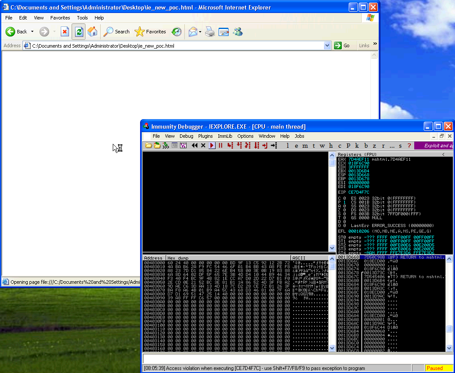Screen dimensions: 455x373
Task: Open the IE address bar dropdown
Action: coord(327,45)
